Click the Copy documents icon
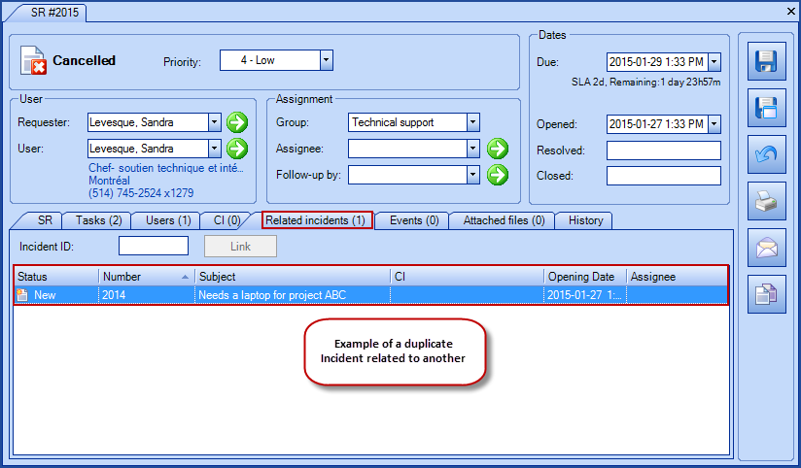Screen dimensions: 801x468 (x=766, y=295)
